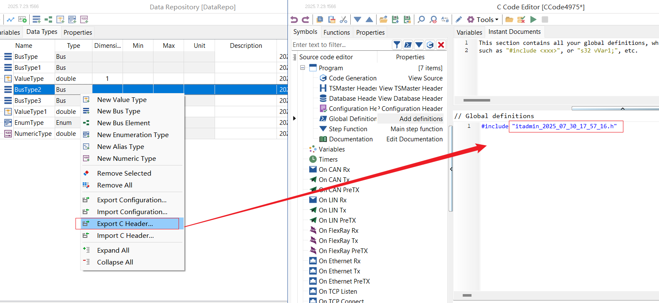Select Remove All in context menu
Screen dimensions: 659x303
point(132,185)
